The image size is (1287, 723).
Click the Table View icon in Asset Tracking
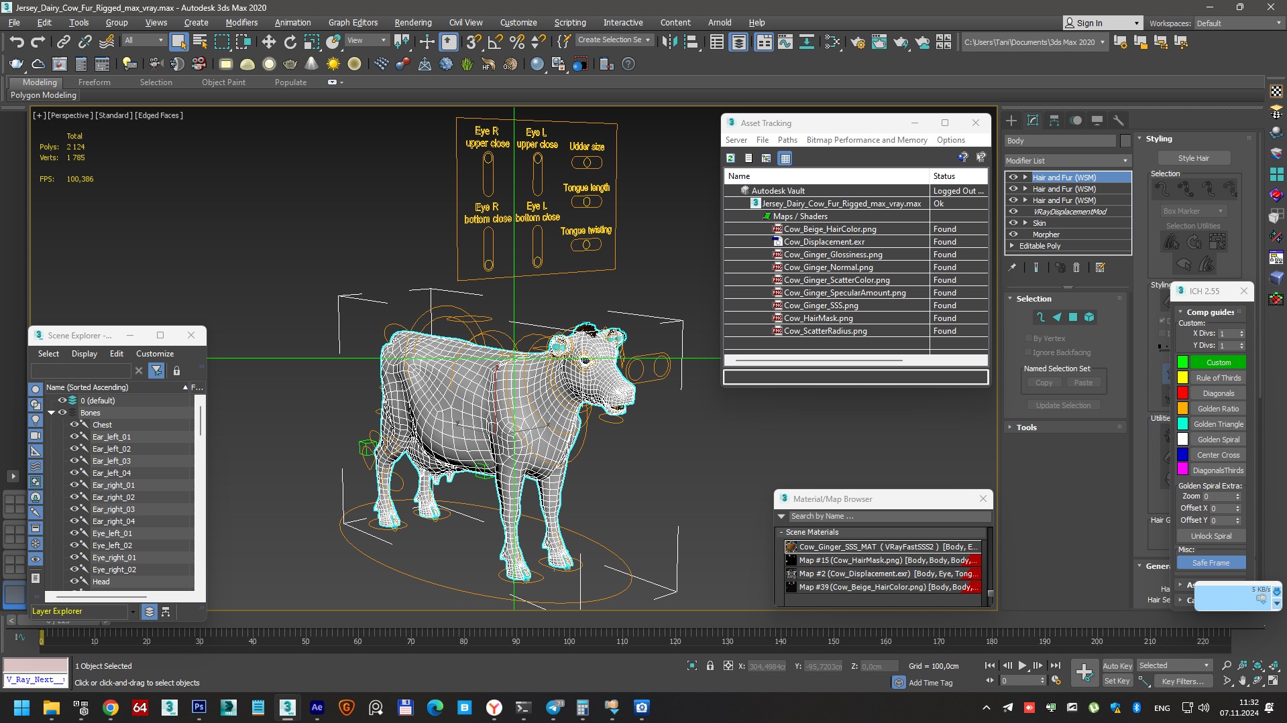click(785, 158)
